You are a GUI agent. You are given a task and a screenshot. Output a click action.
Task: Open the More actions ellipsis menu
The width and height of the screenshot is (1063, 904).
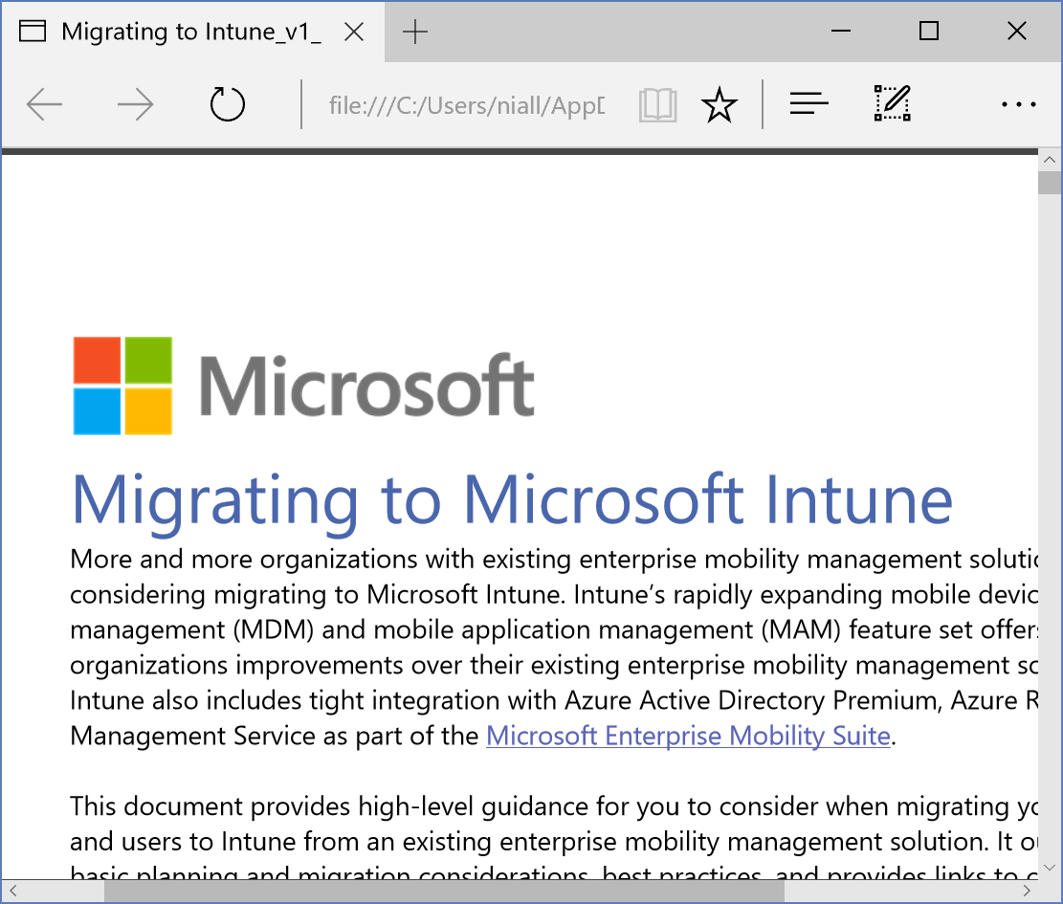click(1019, 104)
